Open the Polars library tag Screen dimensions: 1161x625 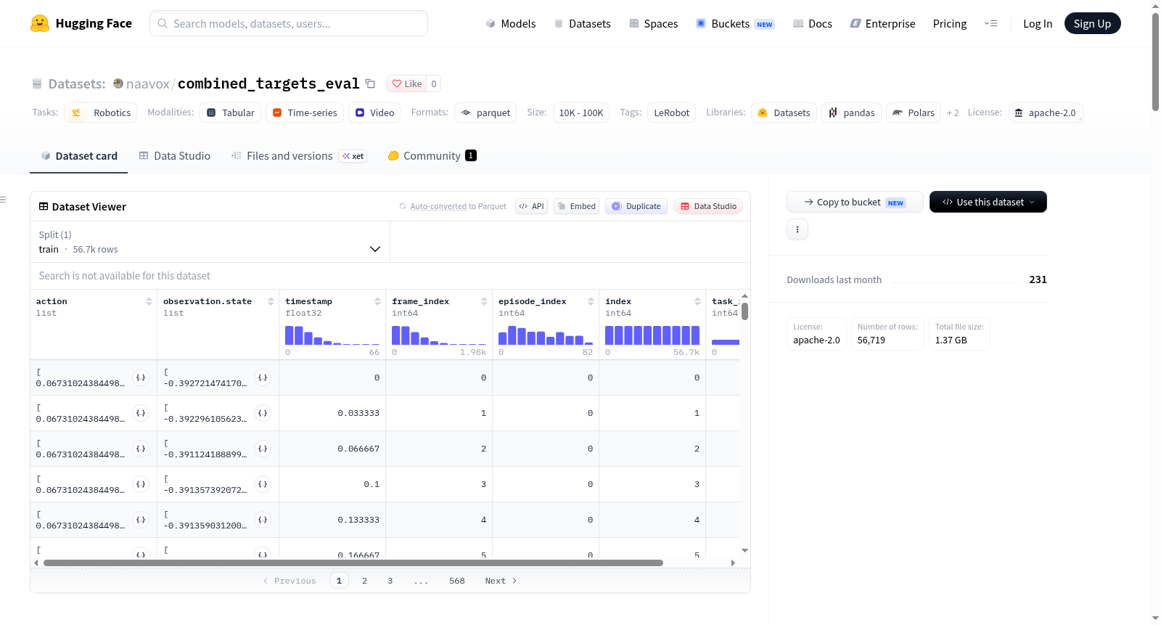point(914,113)
